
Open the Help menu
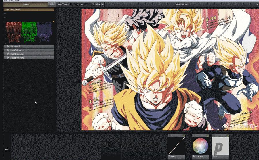18,1
